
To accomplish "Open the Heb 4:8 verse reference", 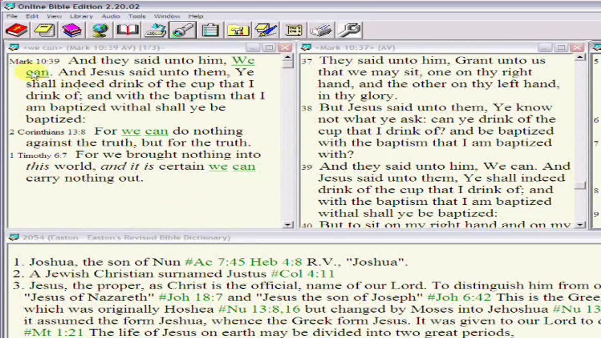I will pos(277,262).
